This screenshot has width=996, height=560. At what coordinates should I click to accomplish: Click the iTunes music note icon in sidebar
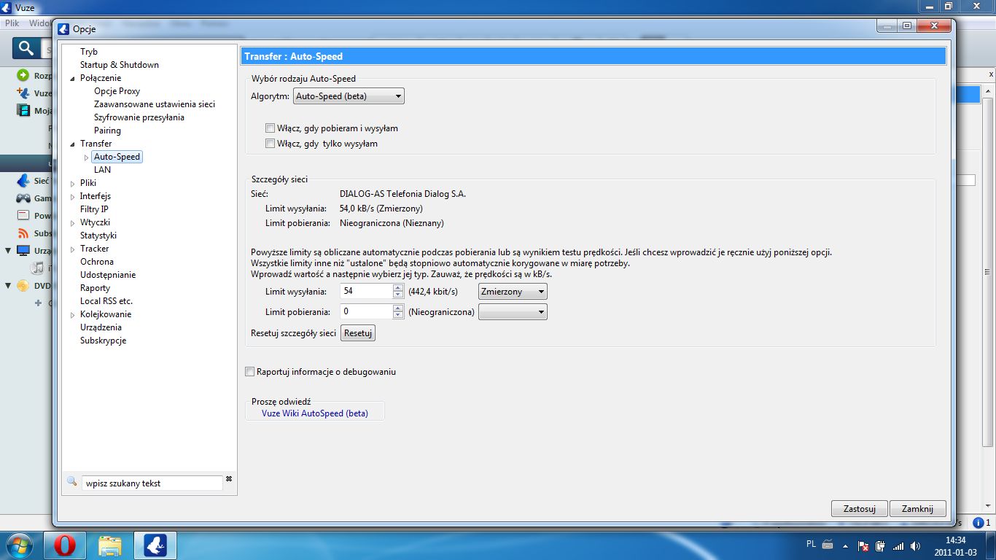[36, 268]
